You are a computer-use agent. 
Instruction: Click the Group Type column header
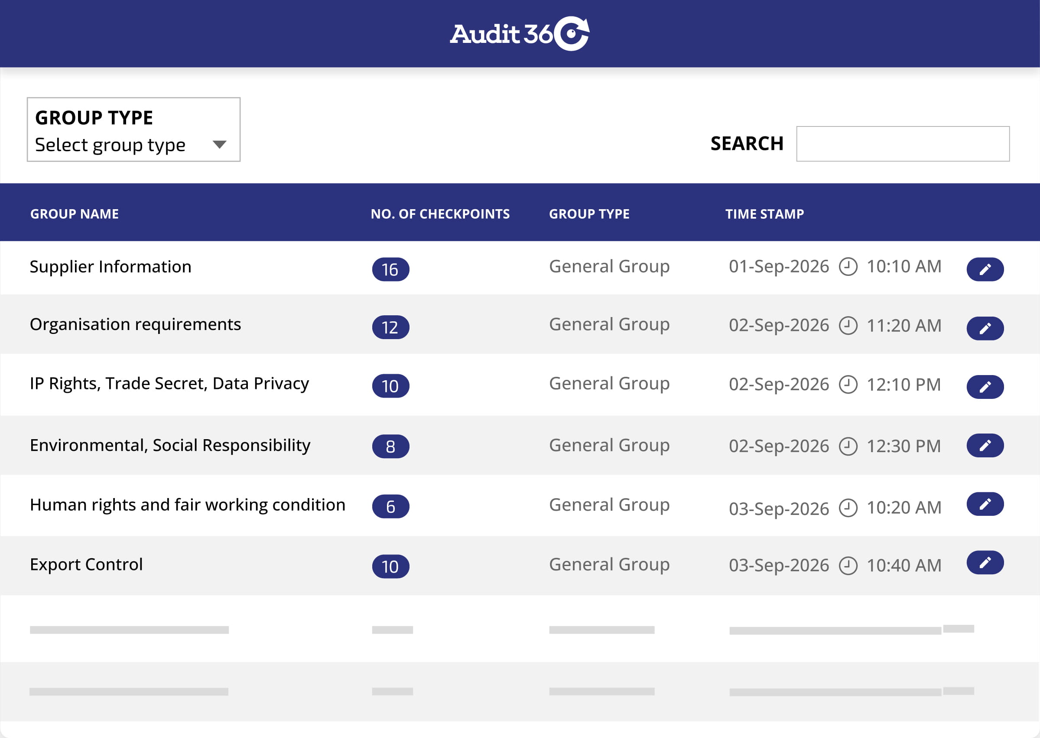point(589,214)
